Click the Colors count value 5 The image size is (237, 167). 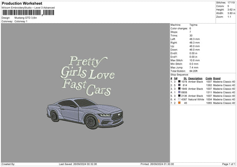tap(228, 6)
